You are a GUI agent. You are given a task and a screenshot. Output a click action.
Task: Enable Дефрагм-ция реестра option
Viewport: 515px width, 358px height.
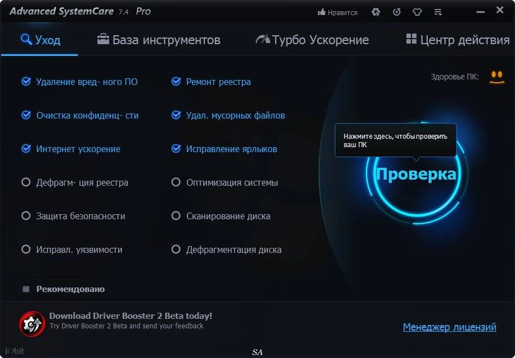click(26, 182)
